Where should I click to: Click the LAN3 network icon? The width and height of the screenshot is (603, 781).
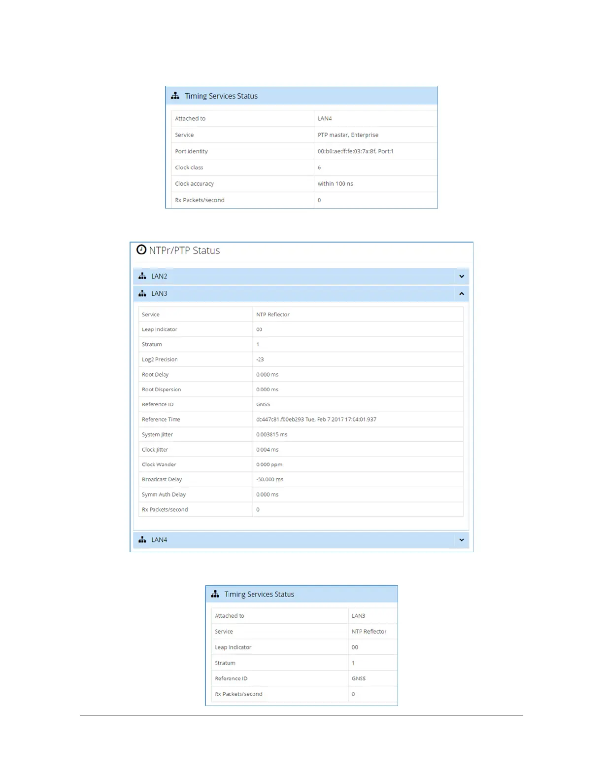click(x=142, y=293)
